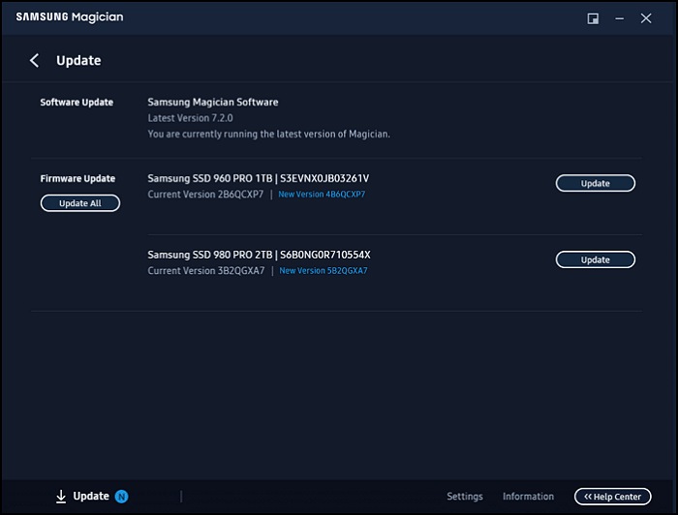Minimize the Samsung Magician window
Screen dimensions: 678x515
[x=619, y=18]
